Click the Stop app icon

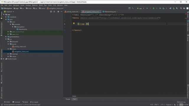(x=167, y=8)
